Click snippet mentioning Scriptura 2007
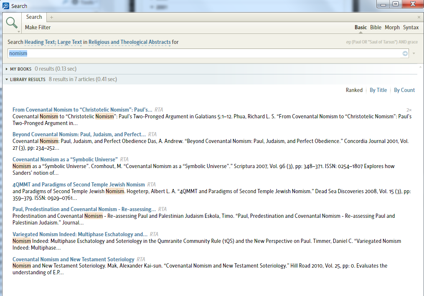 pyautogui.click(x=203, y=169)
